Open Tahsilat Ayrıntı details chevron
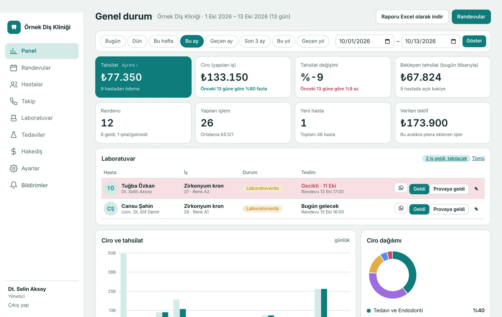The height and width of the screenshot is (317, 502). [130, 65]
